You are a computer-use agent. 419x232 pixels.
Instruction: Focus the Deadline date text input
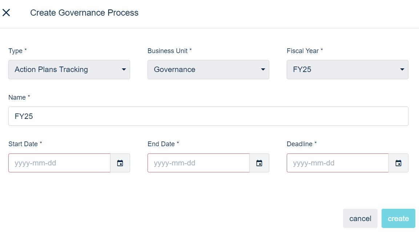click(x=338, y=163)
